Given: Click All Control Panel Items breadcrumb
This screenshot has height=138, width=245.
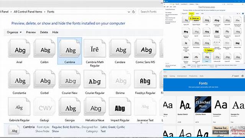Looking at the screenshot, I should [x=28, y=12].
